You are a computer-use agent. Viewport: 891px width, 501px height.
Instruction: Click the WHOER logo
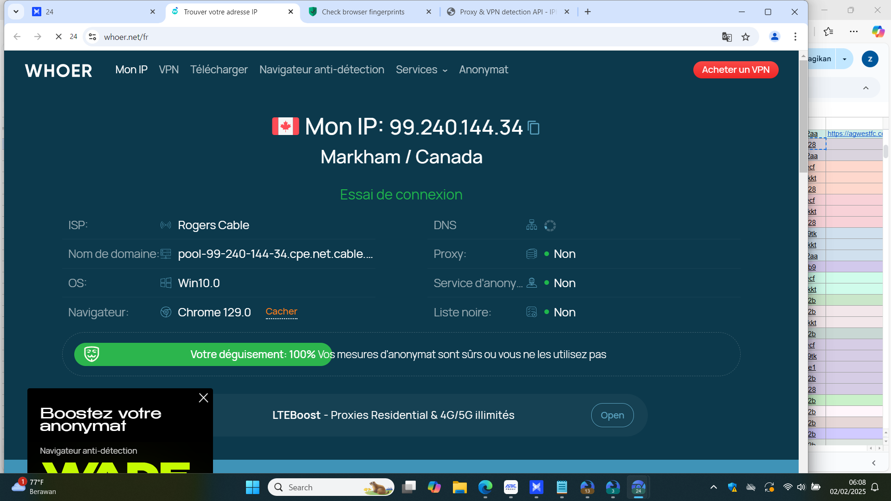pos(58,71)
